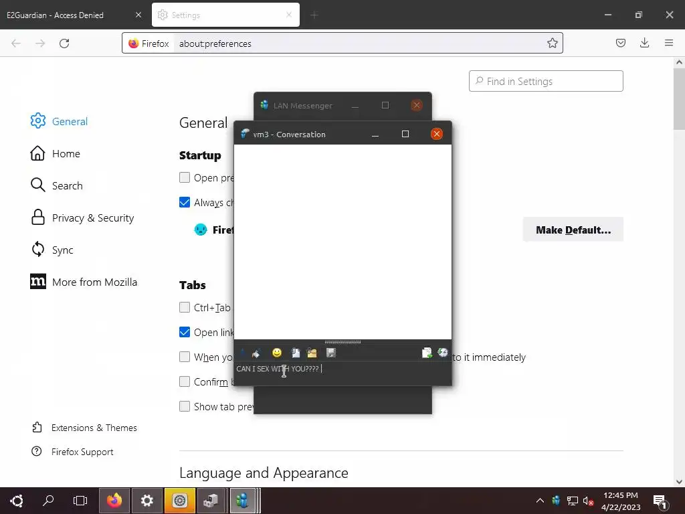This screenshot has width=685, height=514.
Task: Uncheck the 'Open link...' checkbox under Tabs
Action: [x=185, y=332]
